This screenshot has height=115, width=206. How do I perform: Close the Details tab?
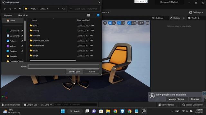[x=184, y=18]
